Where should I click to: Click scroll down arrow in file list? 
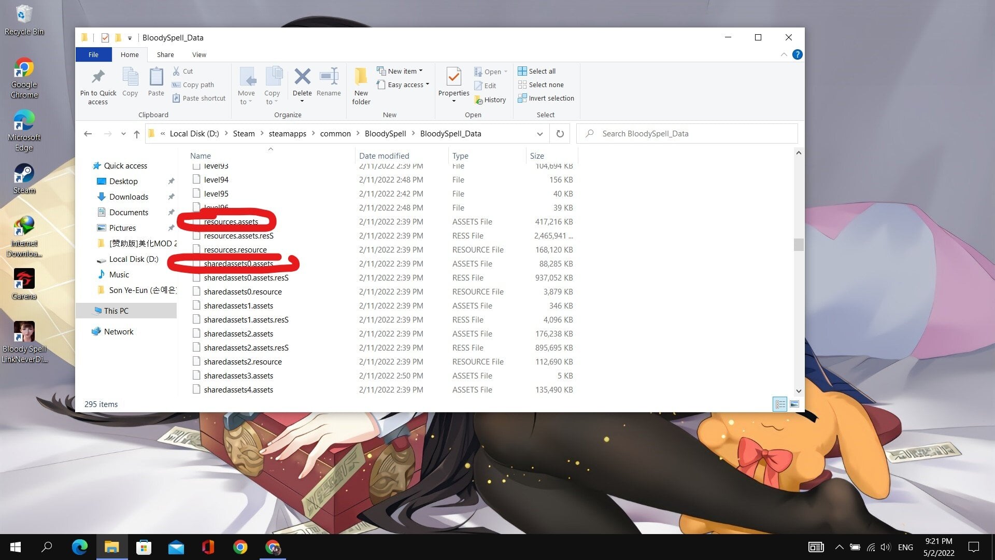(799, 391)
